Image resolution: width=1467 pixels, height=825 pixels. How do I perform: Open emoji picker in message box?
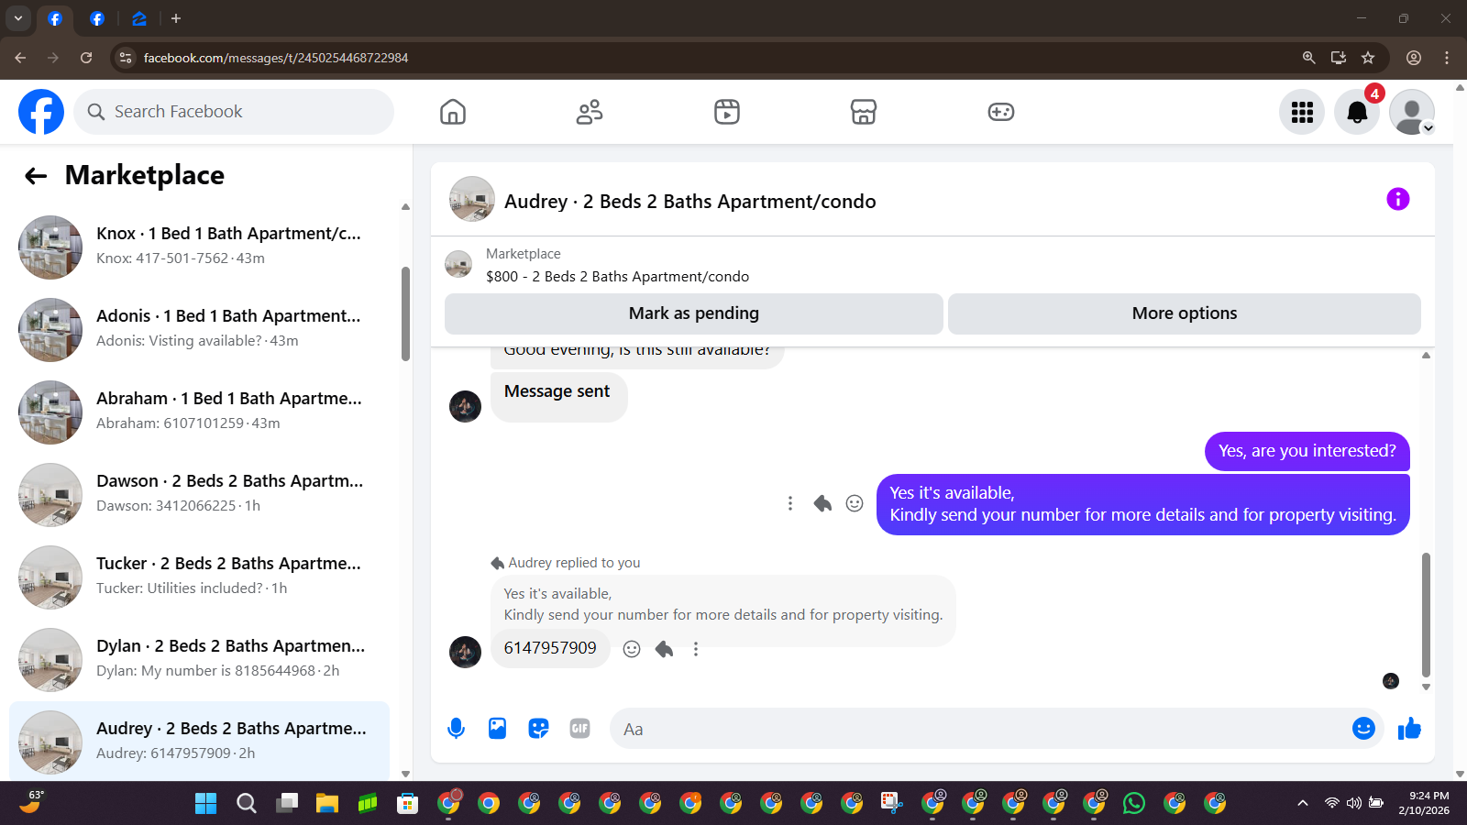(1363, 729)
